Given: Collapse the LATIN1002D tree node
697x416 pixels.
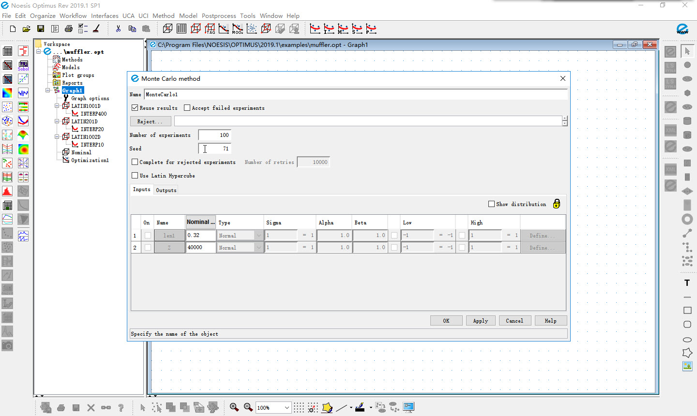Looking at the screenshot, I should (x=57, y=137).
